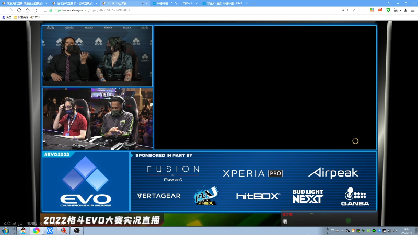The image size is (418, 235).
Task: Open the QQ penguin taskbar app
Action: click(x=23, y=231)
